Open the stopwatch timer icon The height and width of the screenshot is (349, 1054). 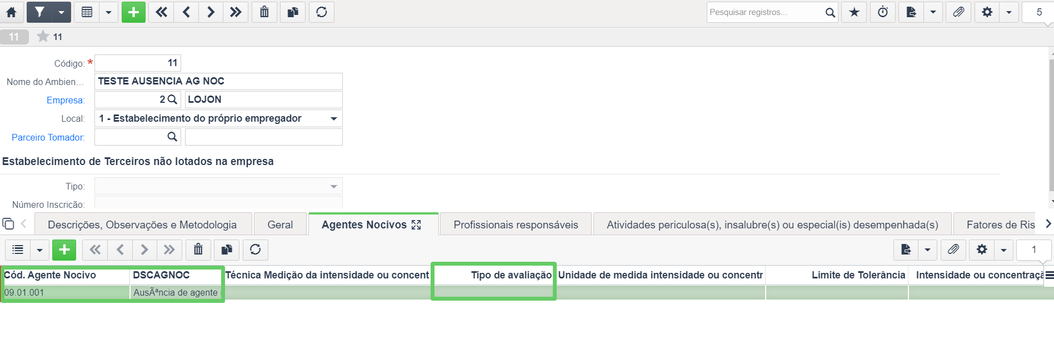pos(883,12)
